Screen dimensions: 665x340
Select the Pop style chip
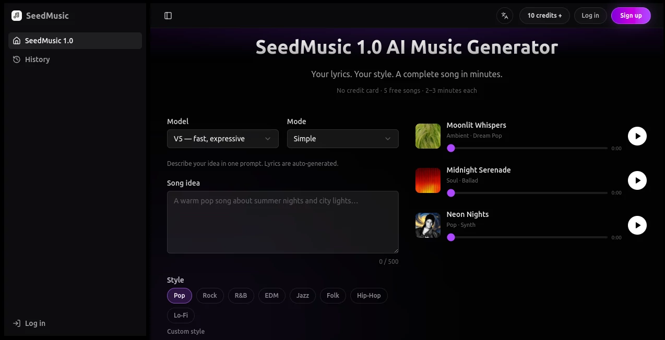coord(180,296)
